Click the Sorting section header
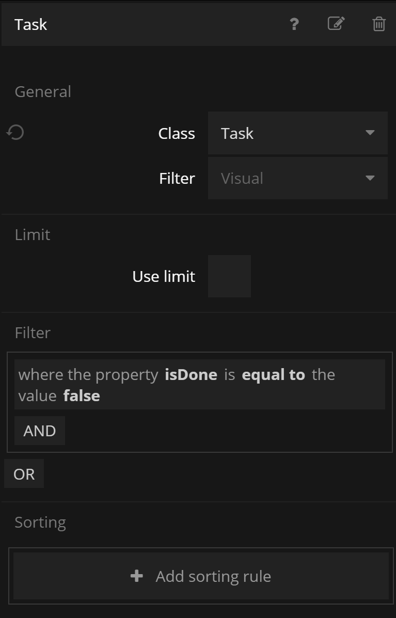Screen dimensions: 396x618 [40, 522]
